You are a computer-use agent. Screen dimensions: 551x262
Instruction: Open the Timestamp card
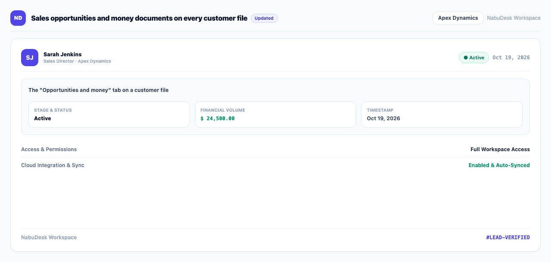[442, 114]
